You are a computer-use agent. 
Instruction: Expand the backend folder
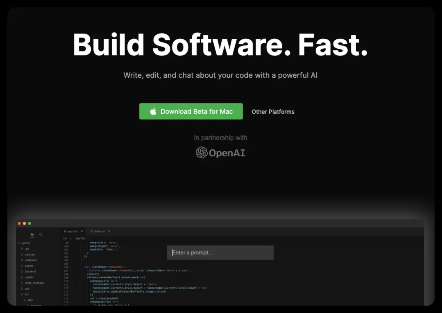click(28, 271)
